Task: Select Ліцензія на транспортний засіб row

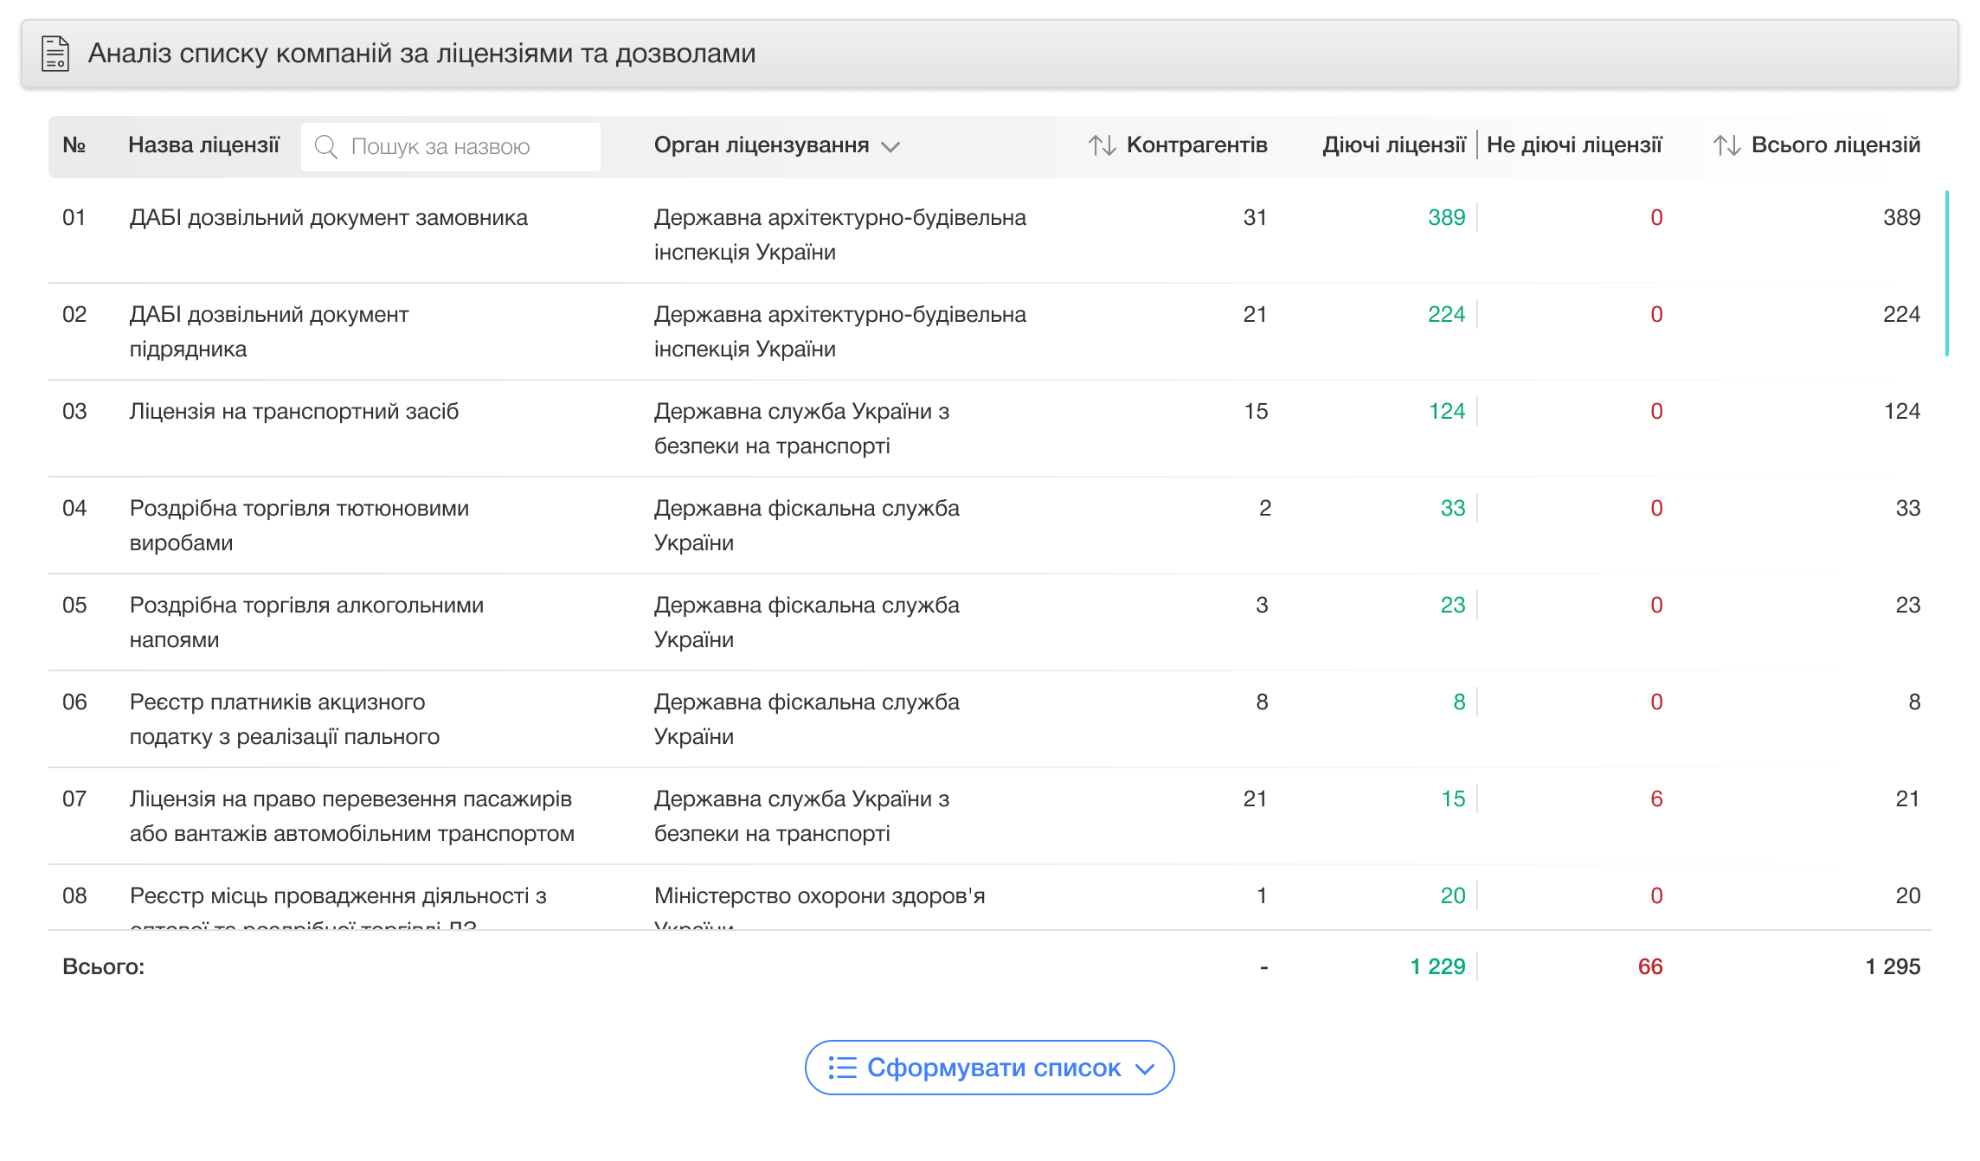Action: click(x=294, y=411)
